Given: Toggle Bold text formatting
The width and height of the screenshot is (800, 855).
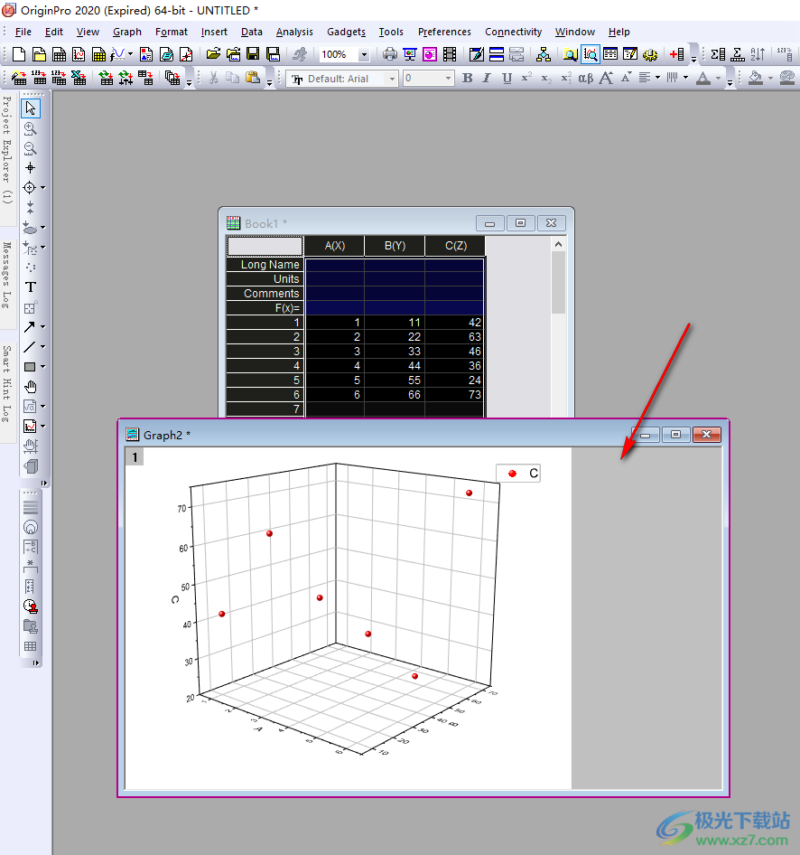Looking at the screenshot, I should [x=467, y=79].
